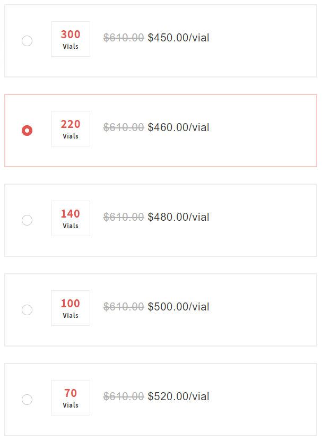The width and height of the screenshot is (322, 441).
Task: Click the $460.00/vial price text
Action: click(x=179, y=127)
